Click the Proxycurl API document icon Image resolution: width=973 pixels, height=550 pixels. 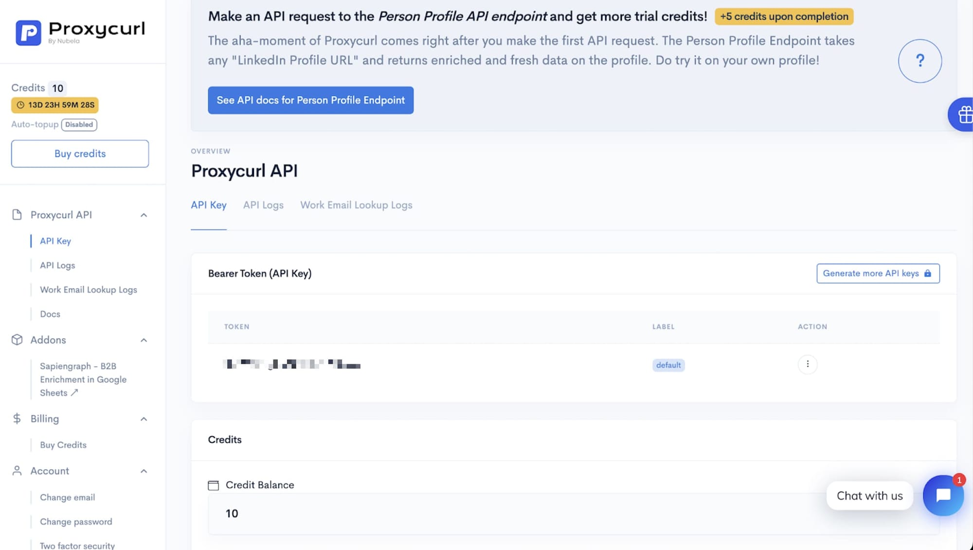click(17, 214)
